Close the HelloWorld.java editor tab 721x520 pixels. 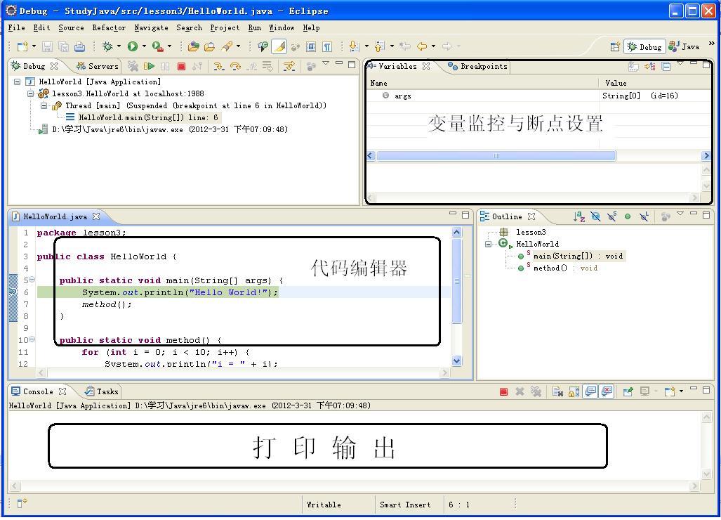pyautogui.click(x=96, y=216)
